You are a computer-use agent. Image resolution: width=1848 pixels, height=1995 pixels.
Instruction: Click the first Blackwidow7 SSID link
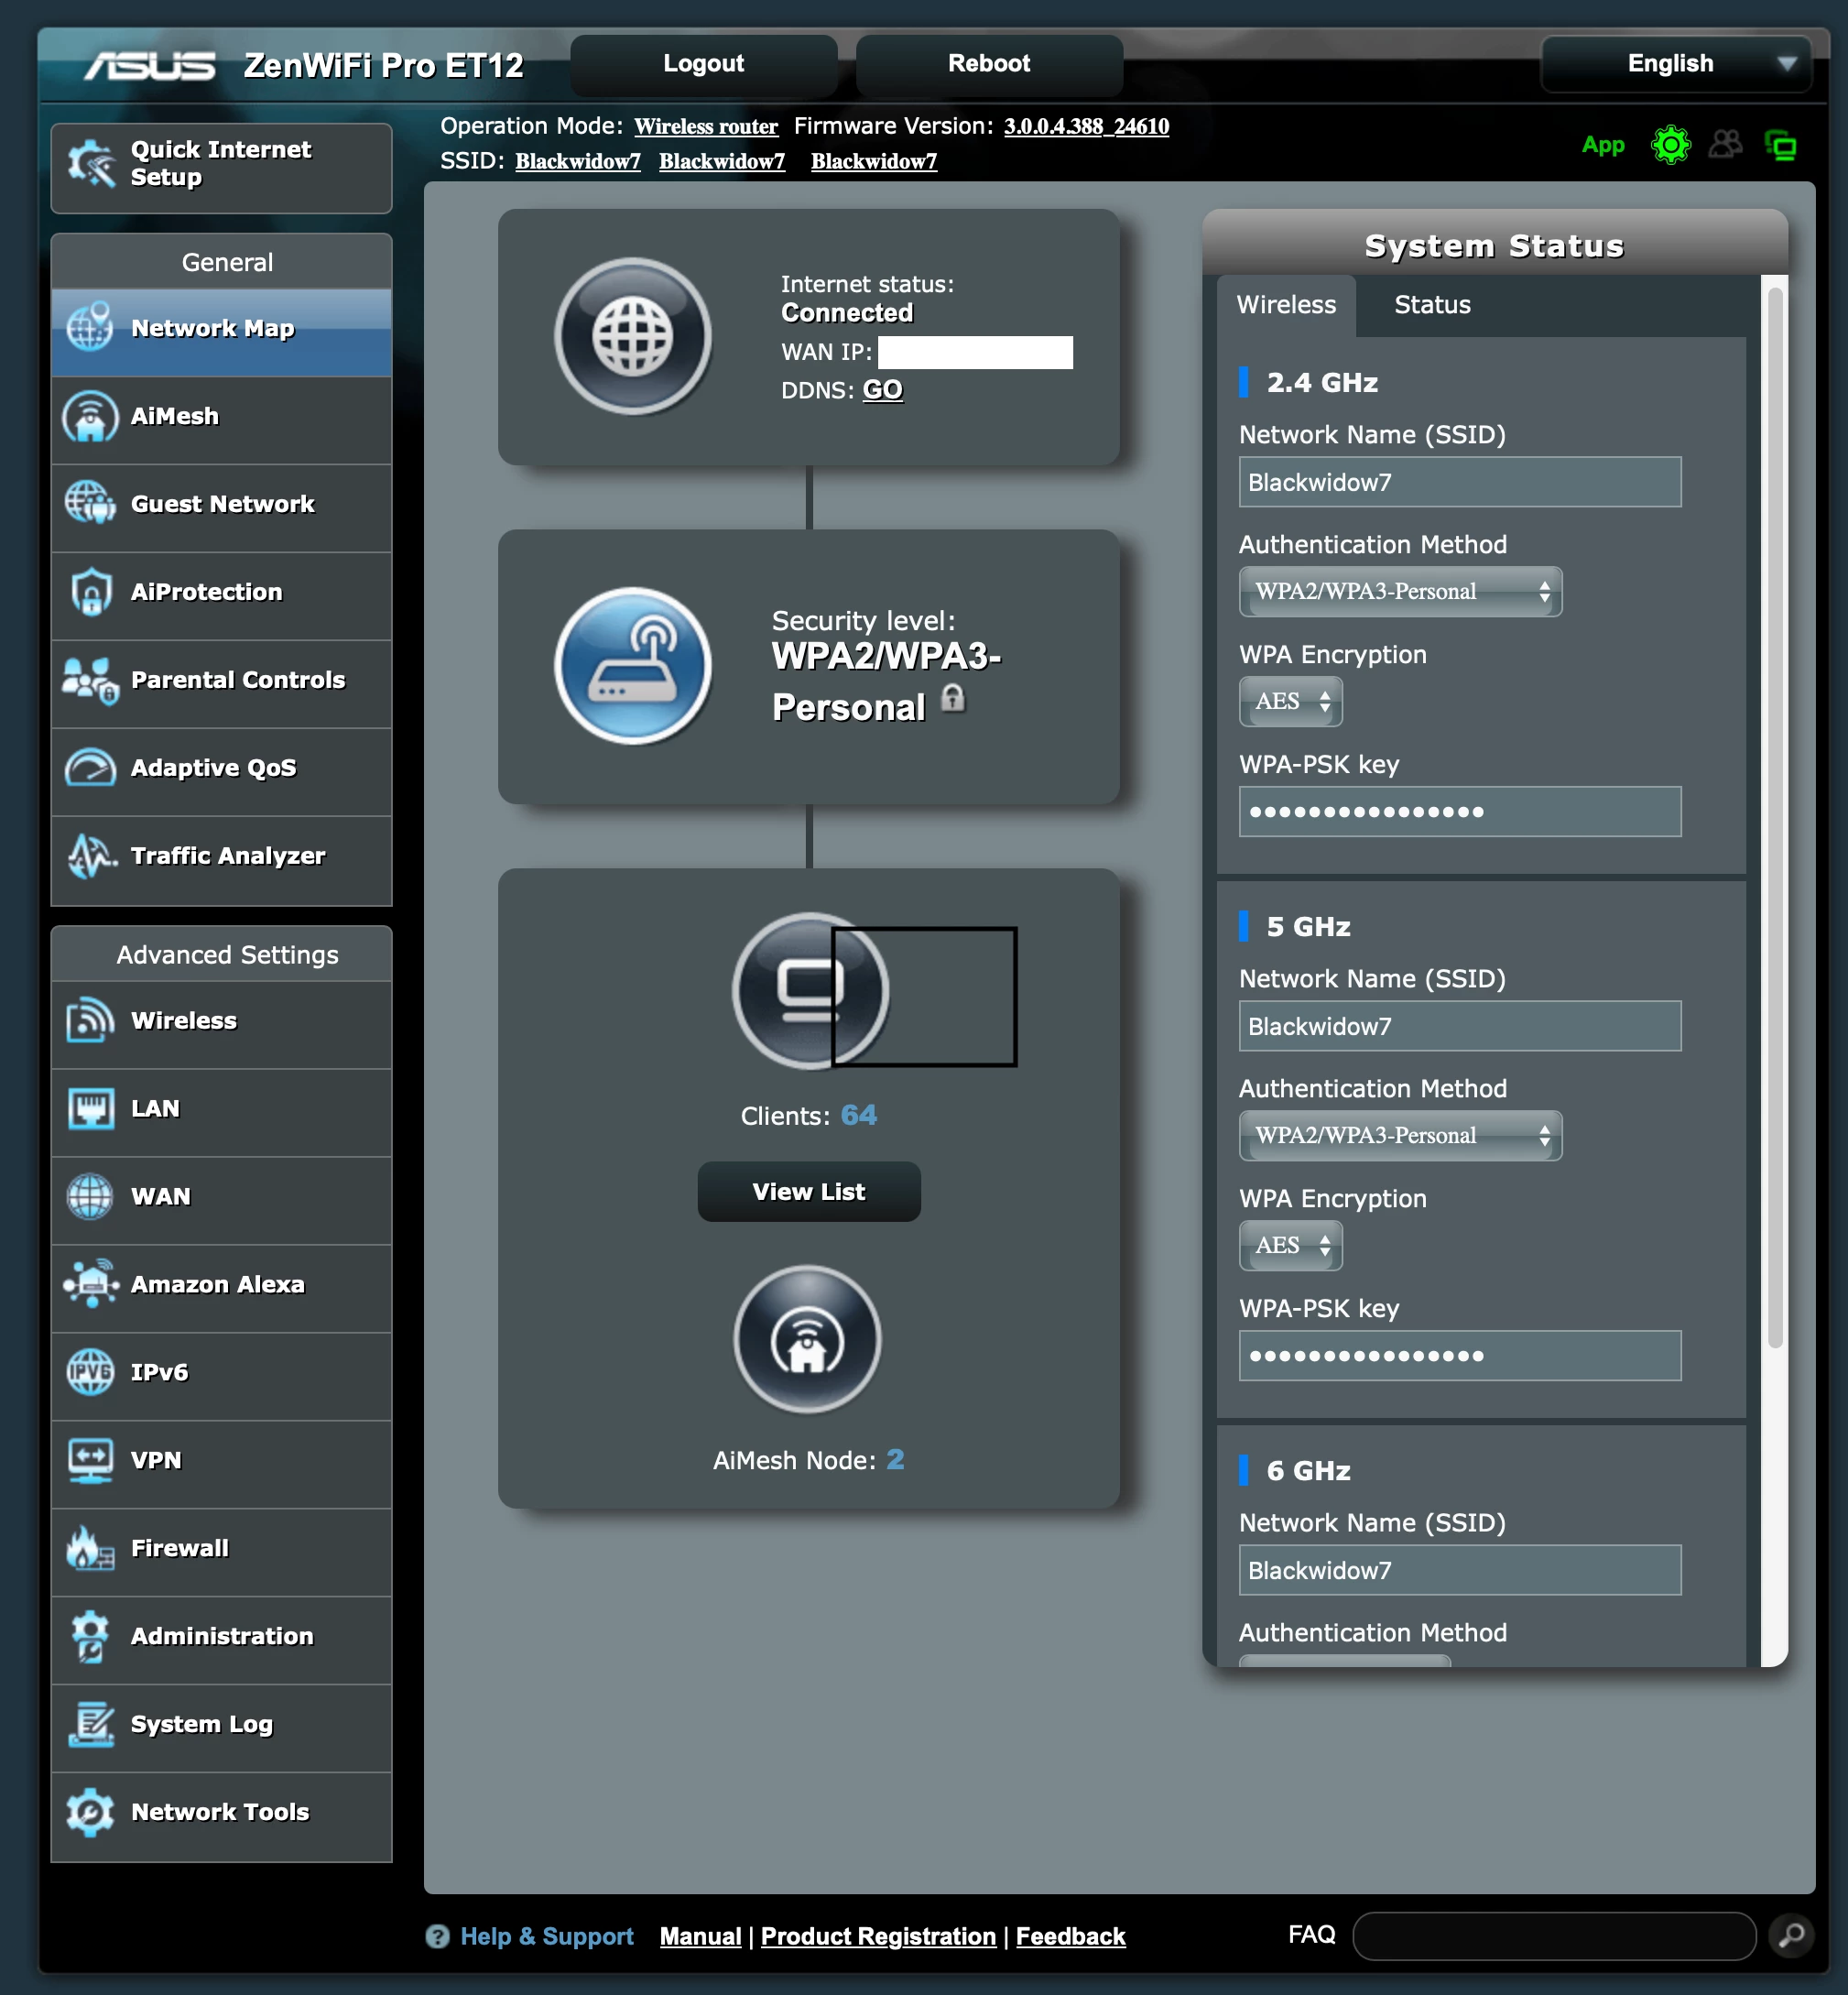(x=578, y=162)
